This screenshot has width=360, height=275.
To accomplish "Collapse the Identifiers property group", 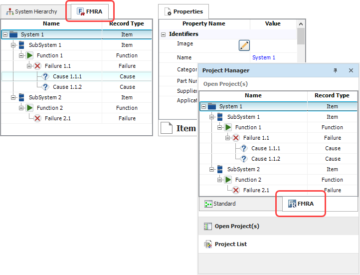I will click(163, 34).
